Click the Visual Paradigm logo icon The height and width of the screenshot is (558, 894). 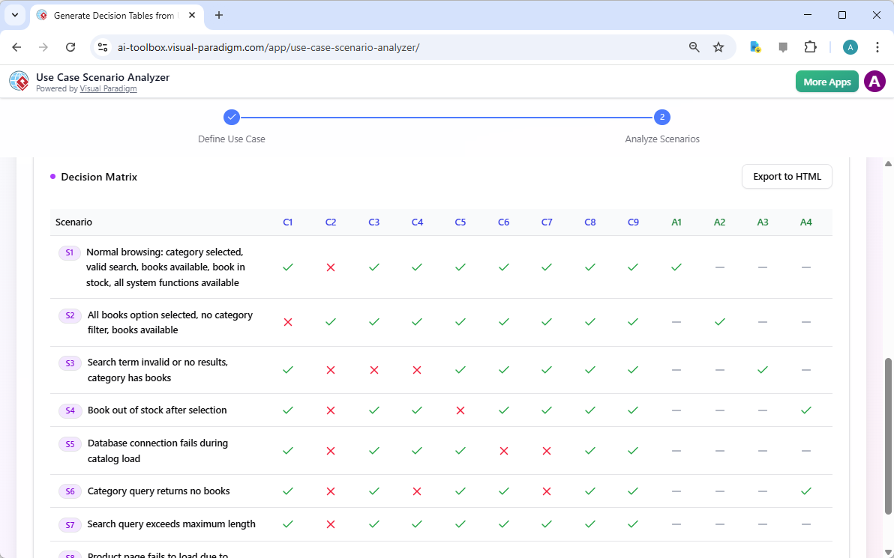coord(19,81)
